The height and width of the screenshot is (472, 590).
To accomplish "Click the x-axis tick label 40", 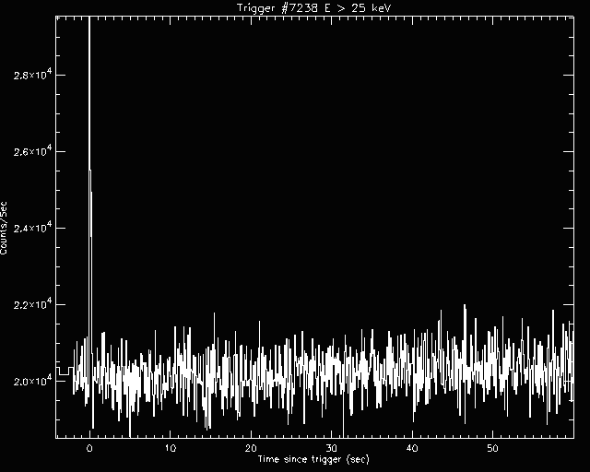I will (412, 448).
